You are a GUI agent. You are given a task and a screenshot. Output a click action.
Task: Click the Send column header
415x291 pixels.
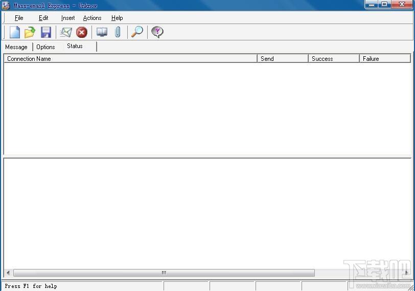[x=283, y=58]
